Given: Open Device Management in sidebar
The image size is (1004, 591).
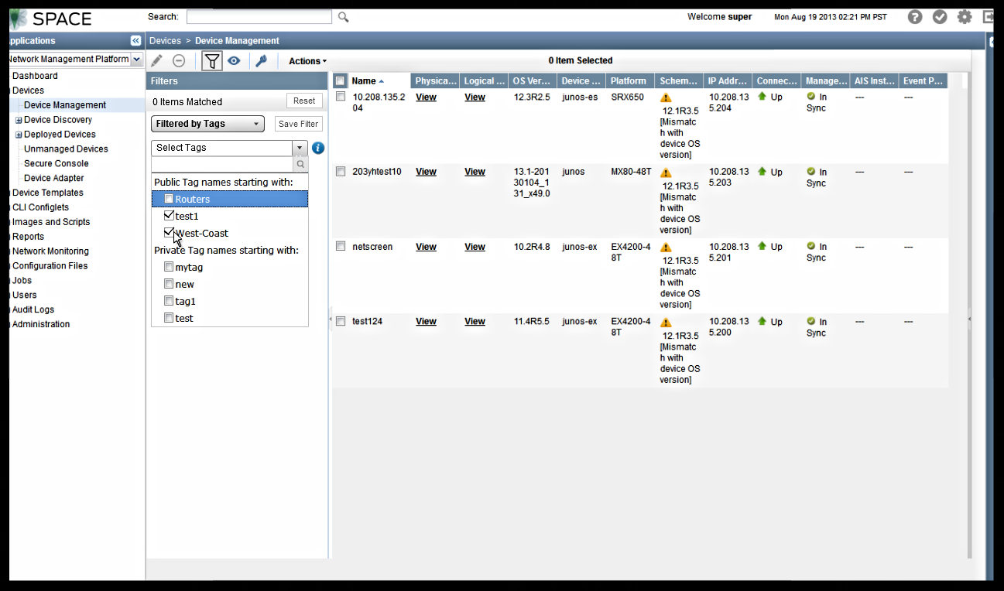Looking at the screenshot, I should [x=65, y=105].
